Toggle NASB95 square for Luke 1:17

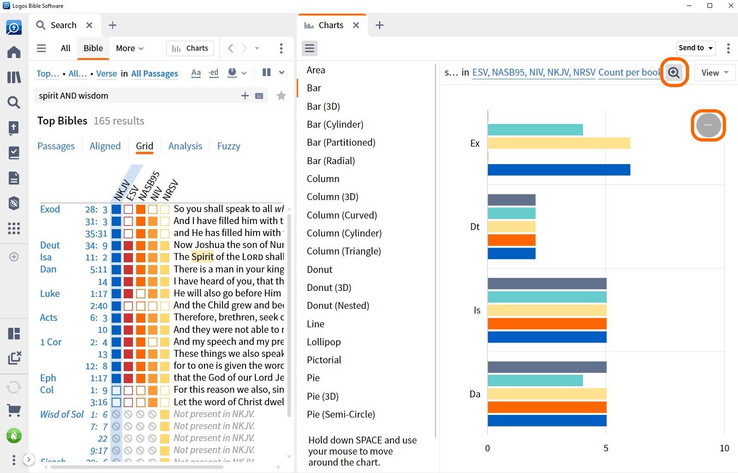140,293
